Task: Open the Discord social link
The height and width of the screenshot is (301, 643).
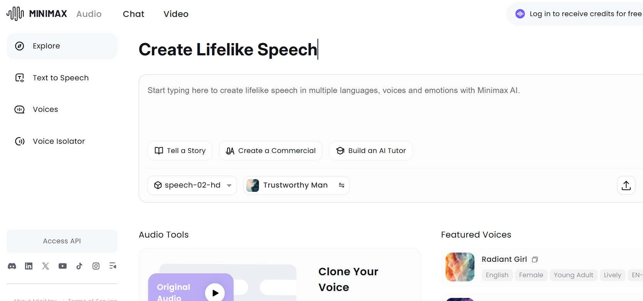Action: tap(12, 266)
